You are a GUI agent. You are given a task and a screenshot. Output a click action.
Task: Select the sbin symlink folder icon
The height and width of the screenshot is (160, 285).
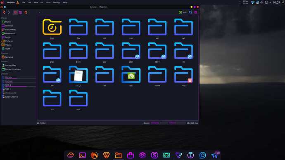[131, 51]
